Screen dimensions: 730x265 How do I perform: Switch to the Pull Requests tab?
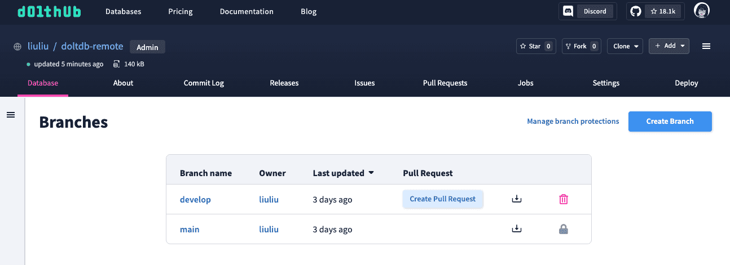445,83
